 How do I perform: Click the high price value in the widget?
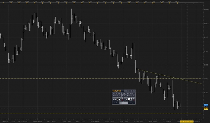[x=131, y=94]
